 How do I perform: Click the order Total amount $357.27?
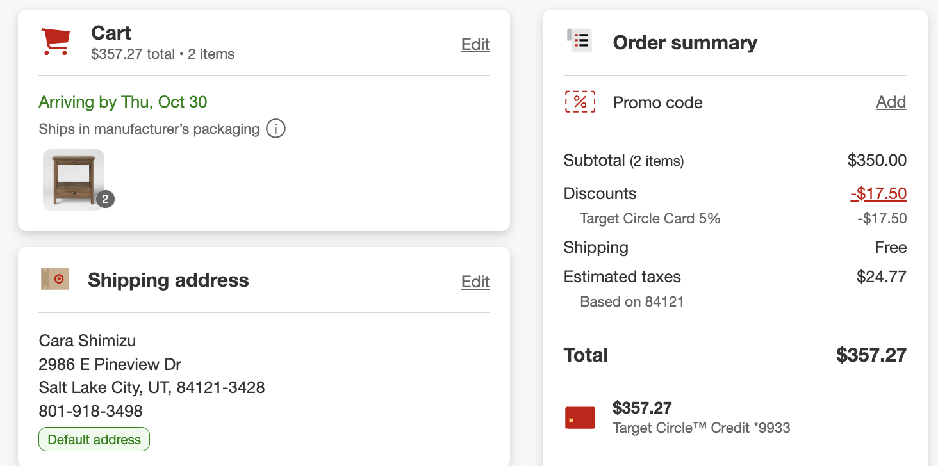(871, 355)
